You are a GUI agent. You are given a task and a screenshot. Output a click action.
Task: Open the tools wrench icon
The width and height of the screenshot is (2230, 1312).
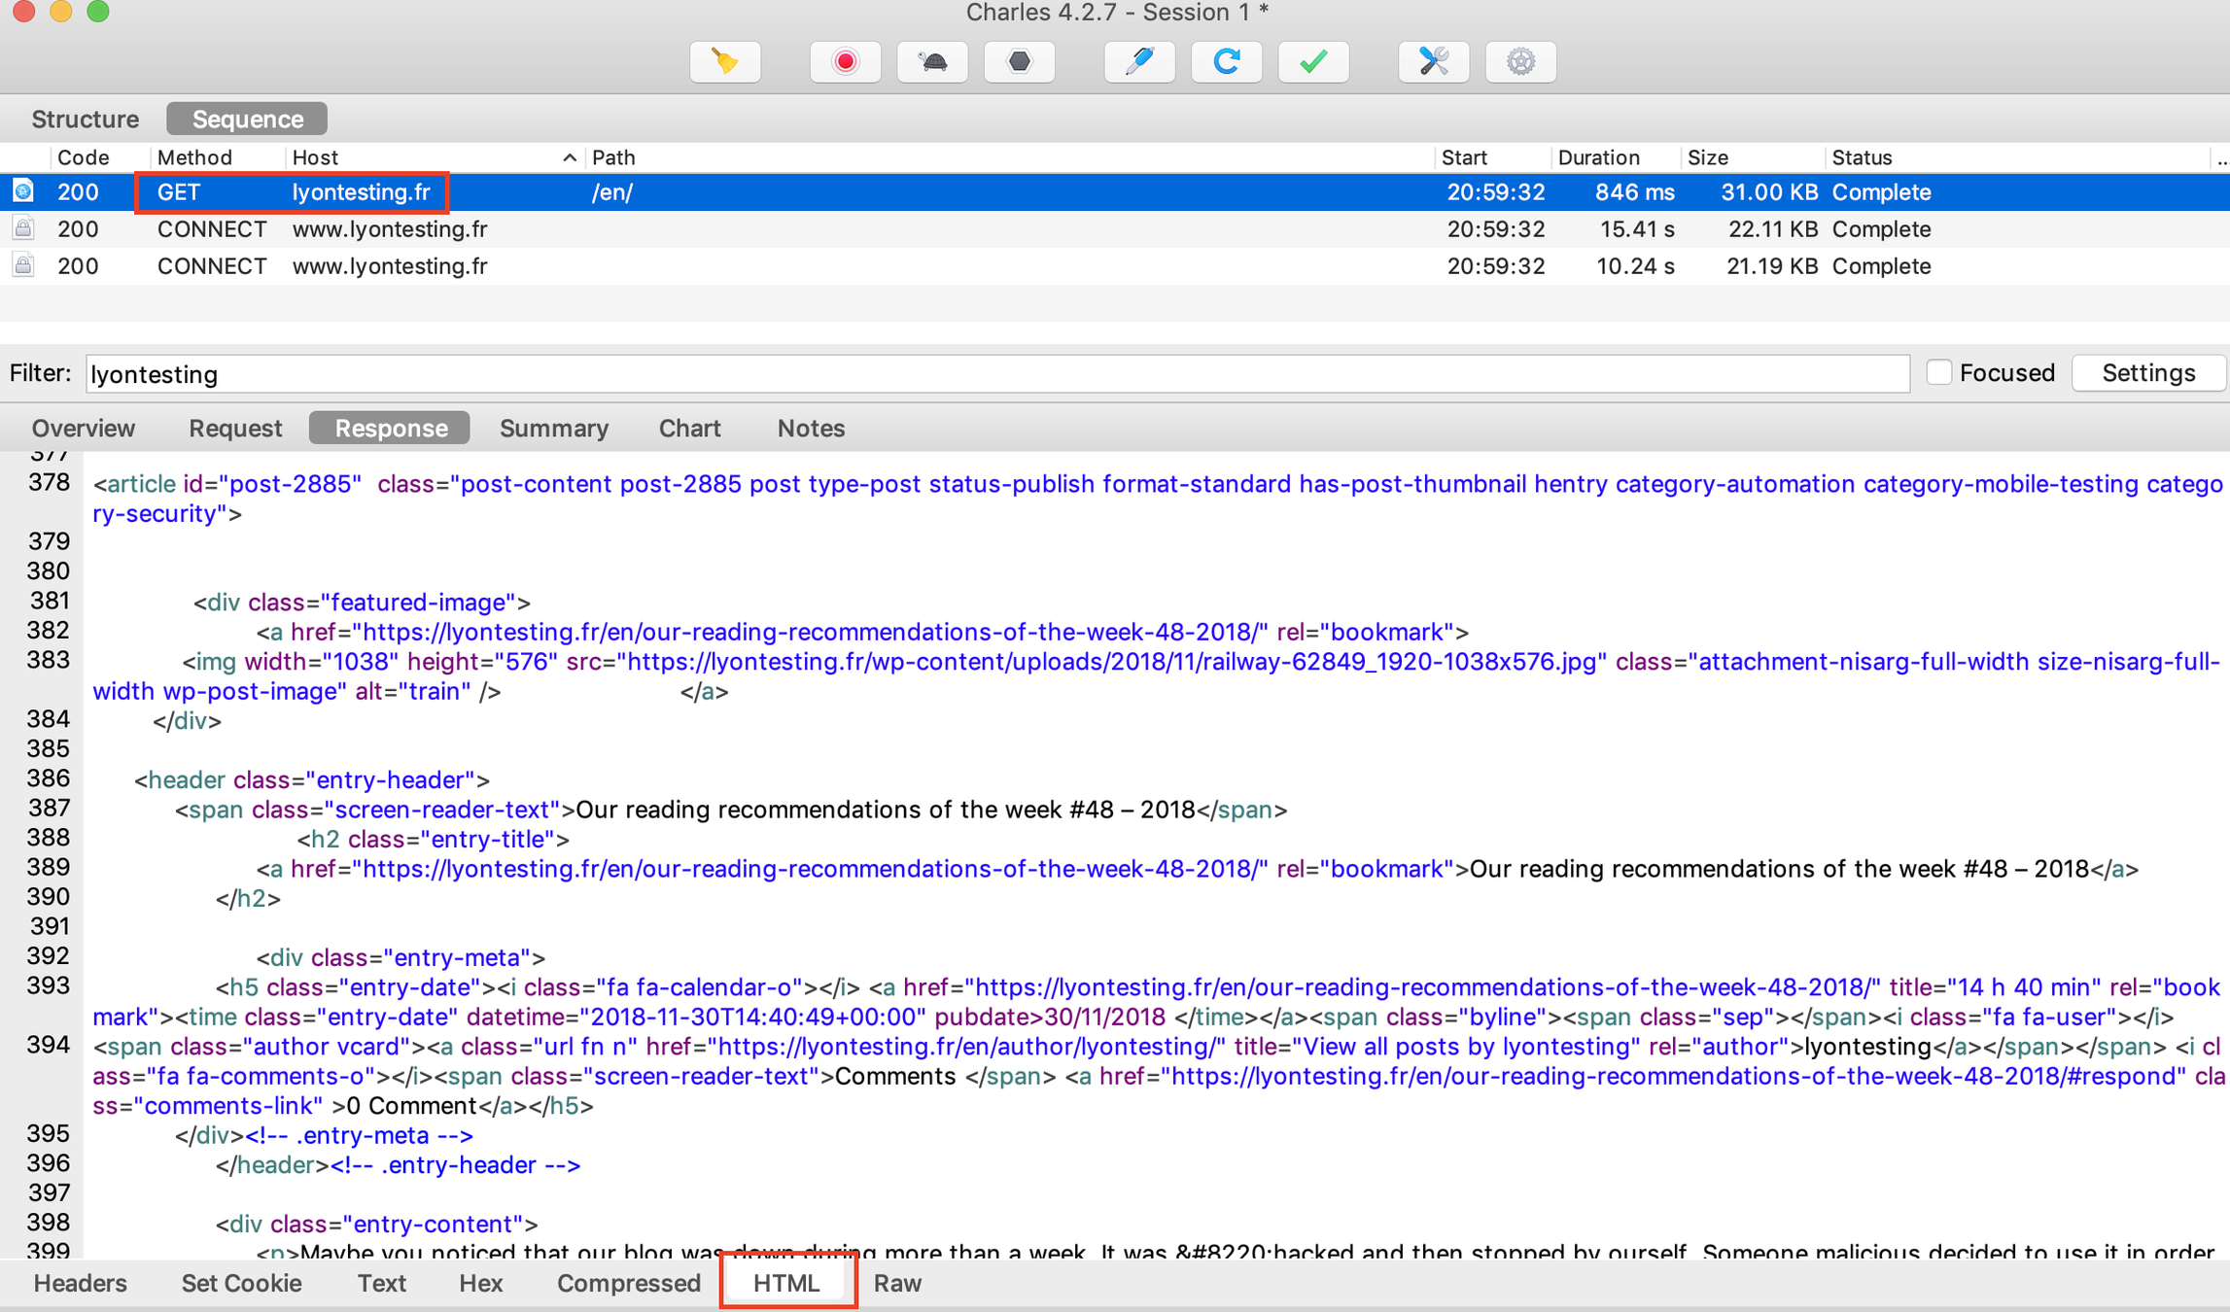coord(1433,62)
